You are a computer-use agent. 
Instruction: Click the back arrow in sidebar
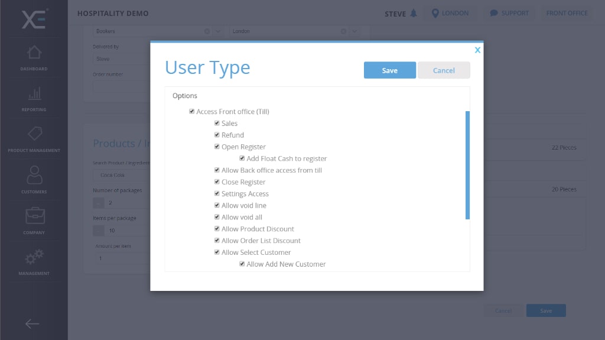tap(32, 323)
